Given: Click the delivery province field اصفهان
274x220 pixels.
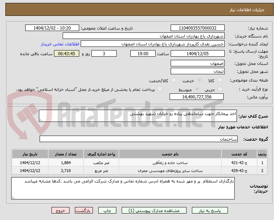Looking at the screenshot, I should (x=197, y=63).
